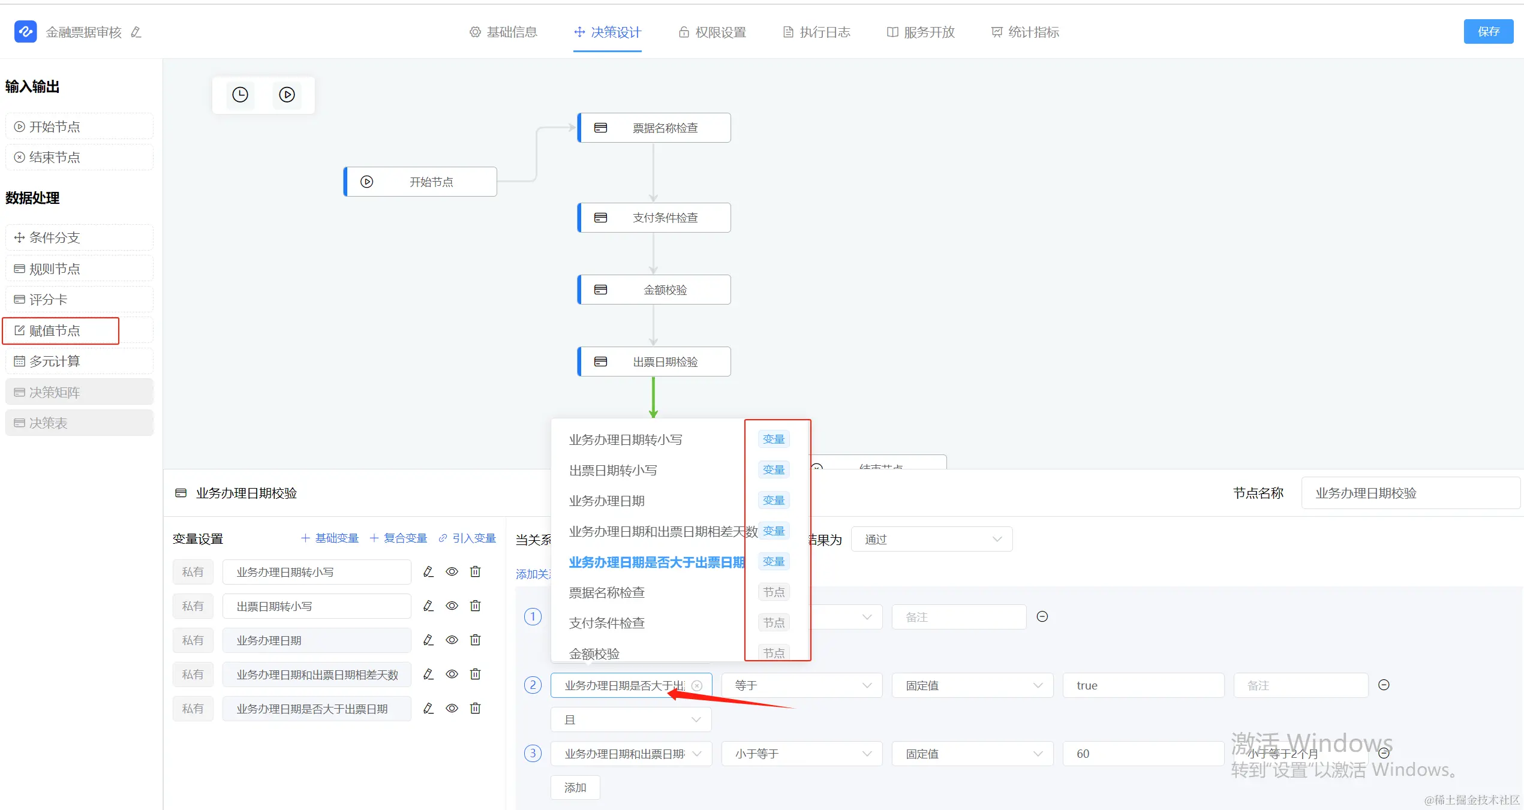This screenshot has height=810, width=1524.
Task: Remove condition row 2 with minus icon
Action: point(1384,685)
